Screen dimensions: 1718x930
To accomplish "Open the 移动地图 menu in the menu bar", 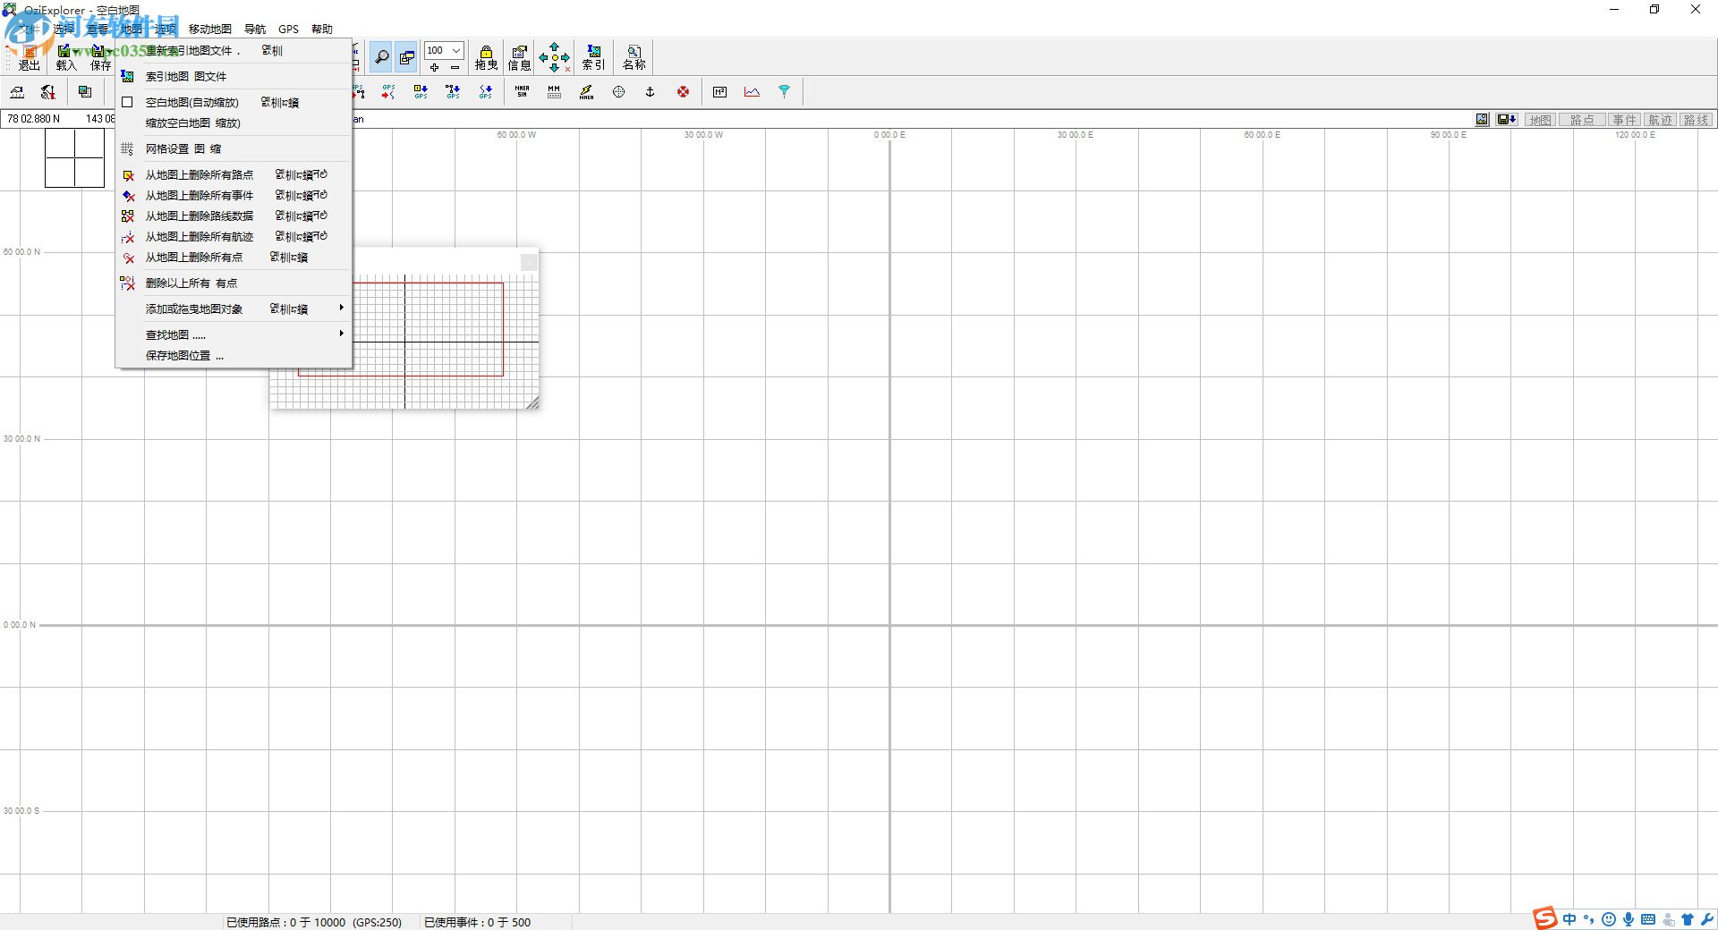I will [209, 29].
